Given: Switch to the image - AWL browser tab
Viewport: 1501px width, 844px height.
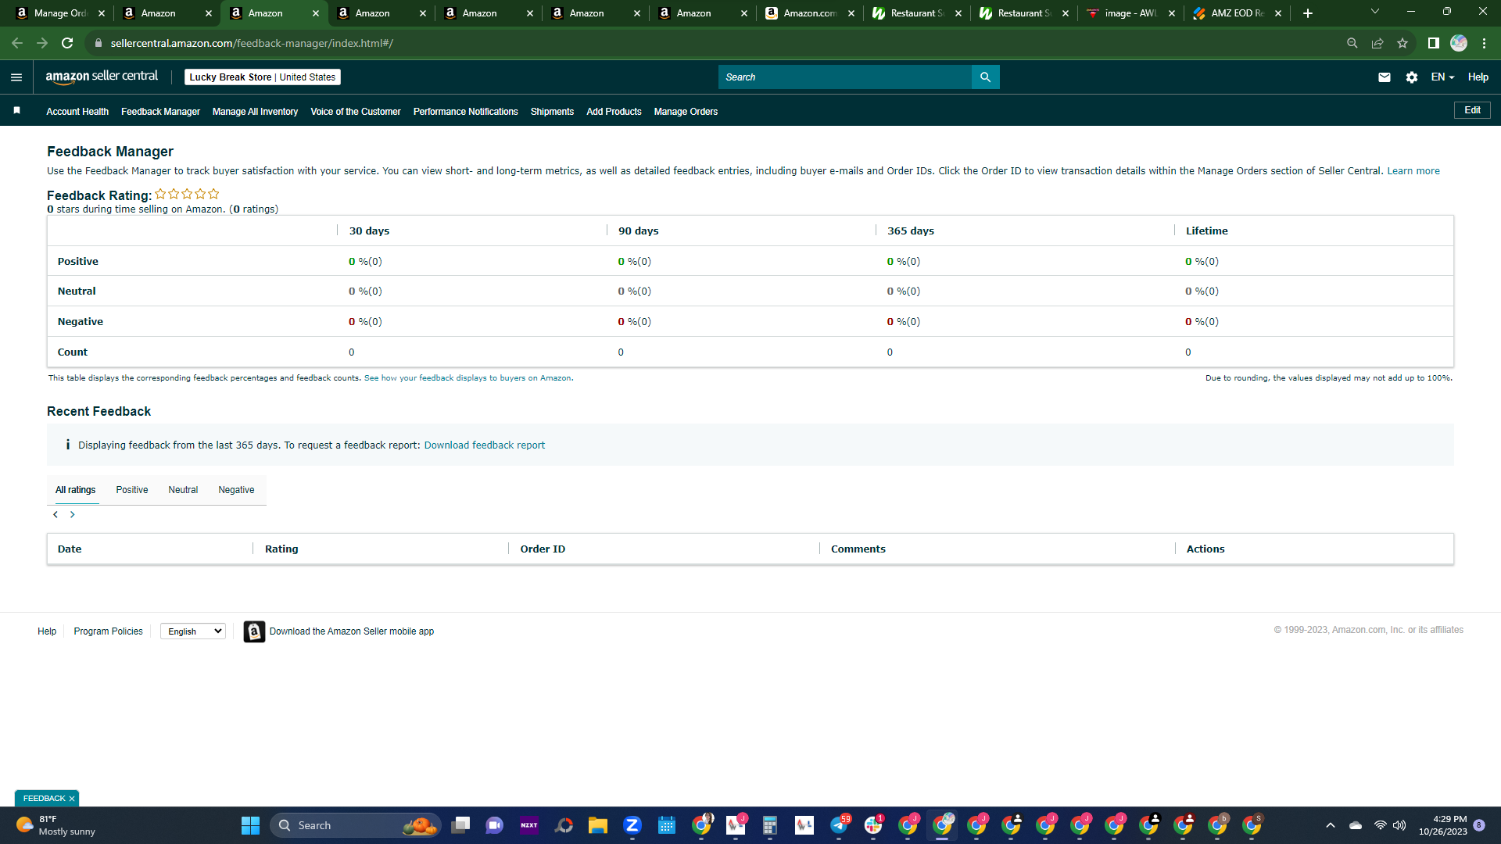Looking at the screenshot, I should click(x=1130, y=13).
